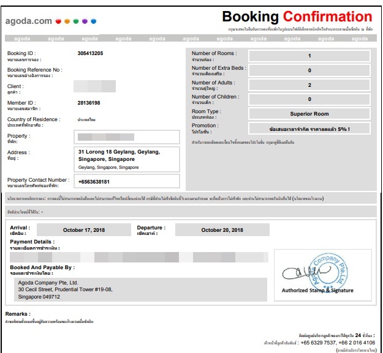The image size is (383, 353).
Task: Click Singapore 049712 postal line
Action: (39, 297)
